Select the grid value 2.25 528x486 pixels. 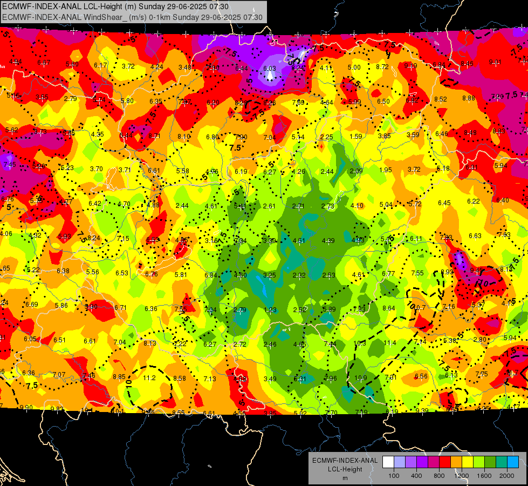coord(327,137)
